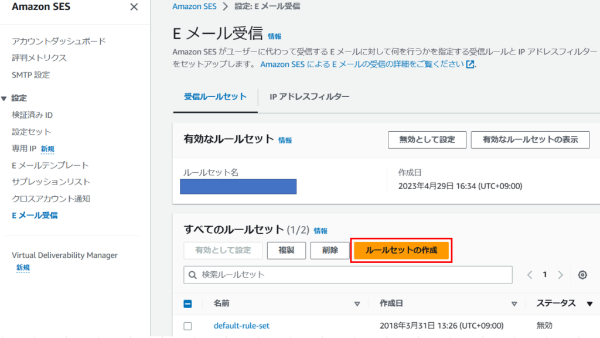Open サプレッションリスト in the sidebar
The image size is (600, 338).
[x=51, y=182]
